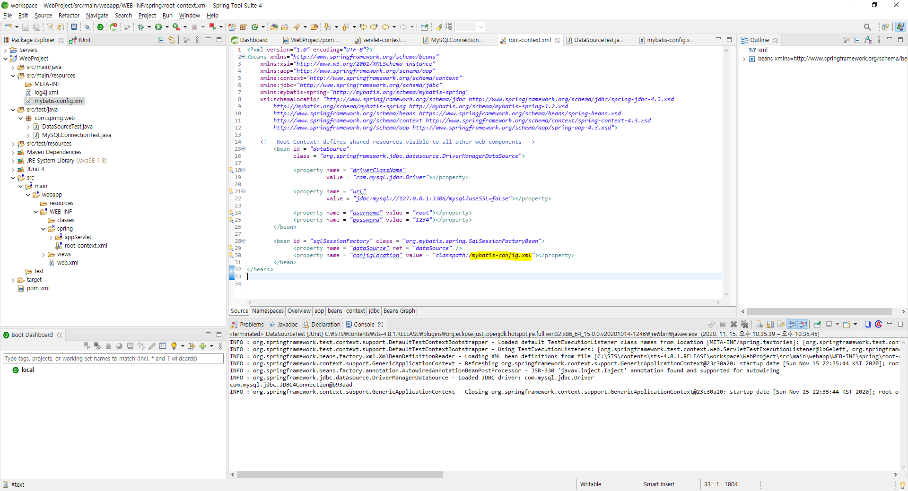
Task: Toggle Mark Occurrences highlighter icon in toolbar
Action: click(x=438, y=27)
